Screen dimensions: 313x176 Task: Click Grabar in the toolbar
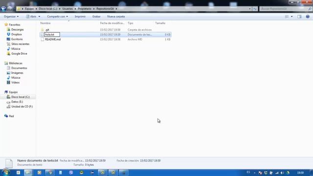tap(96, 17)
